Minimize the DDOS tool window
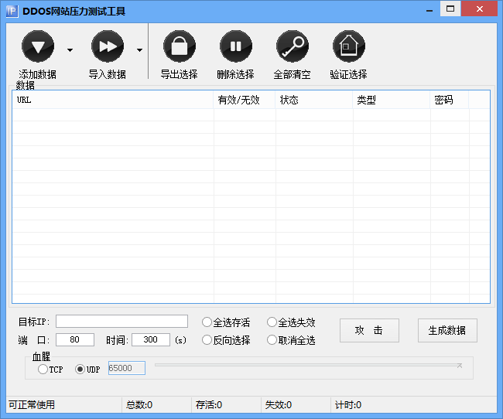Viewport: 503px width, 419px height. click(x=429, y=9)
